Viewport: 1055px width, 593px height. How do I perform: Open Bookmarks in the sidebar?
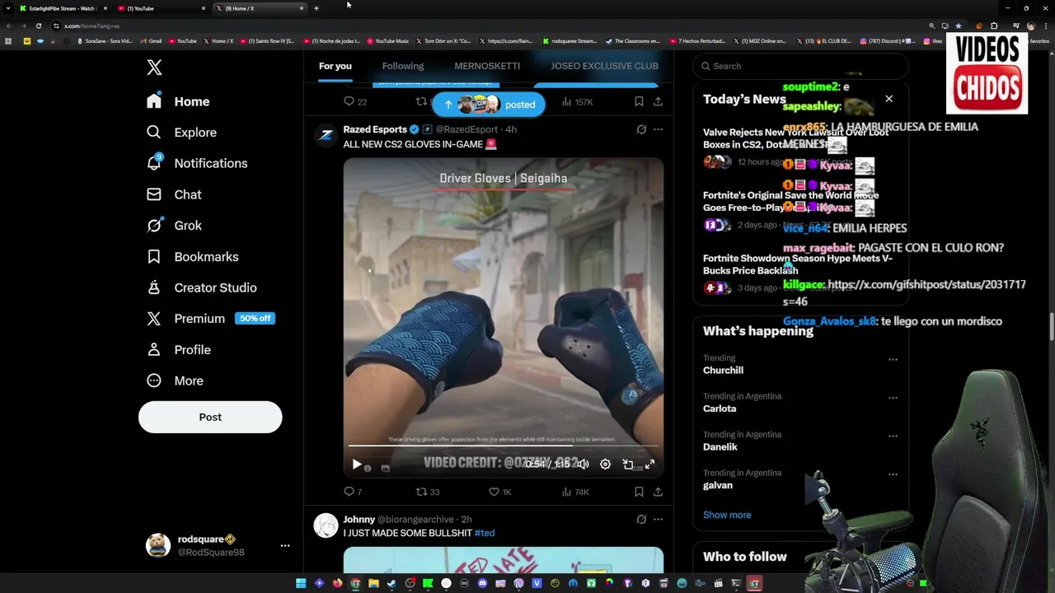pos(192,257)
